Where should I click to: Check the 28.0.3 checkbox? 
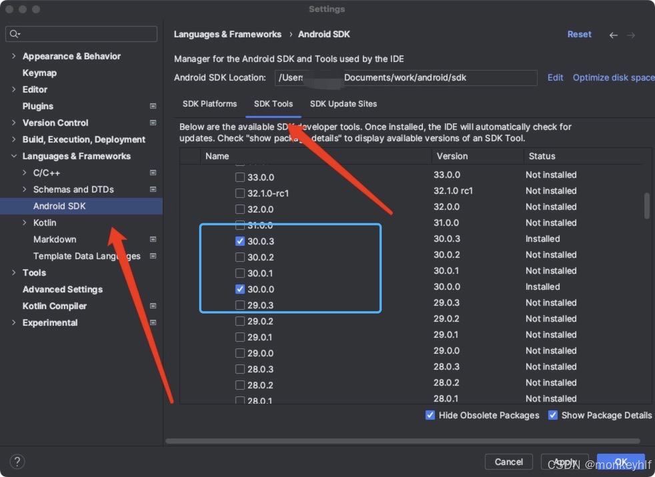[239, 369]
